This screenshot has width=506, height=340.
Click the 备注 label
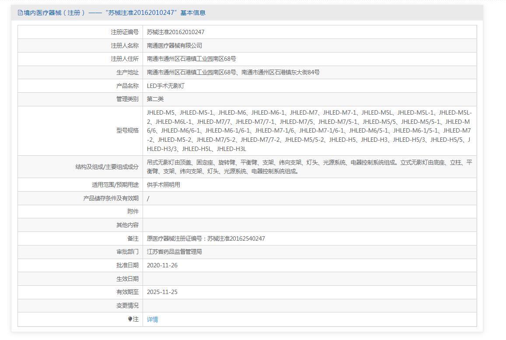coord(133,238)
